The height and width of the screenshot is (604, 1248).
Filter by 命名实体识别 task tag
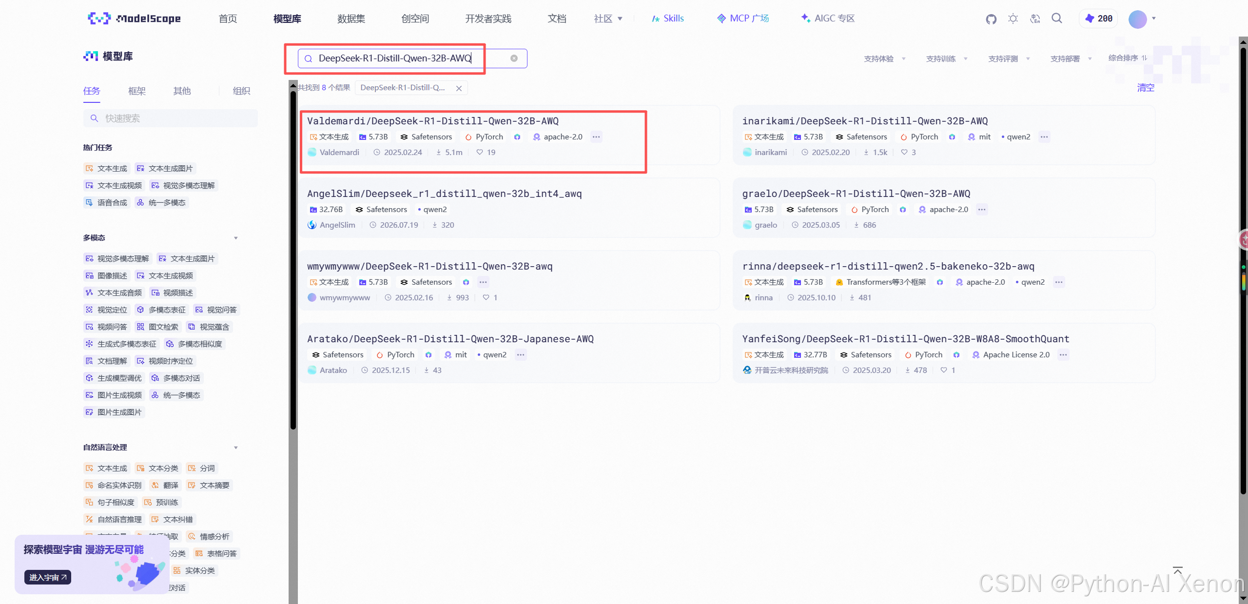pos(114,486)
